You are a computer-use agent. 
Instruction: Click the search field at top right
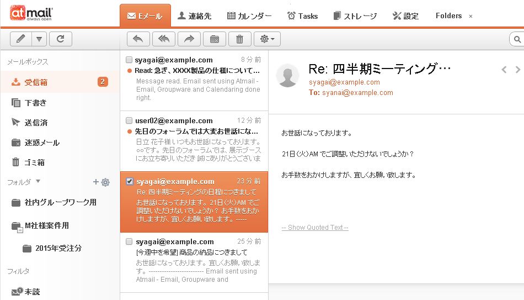pos(517,39)
